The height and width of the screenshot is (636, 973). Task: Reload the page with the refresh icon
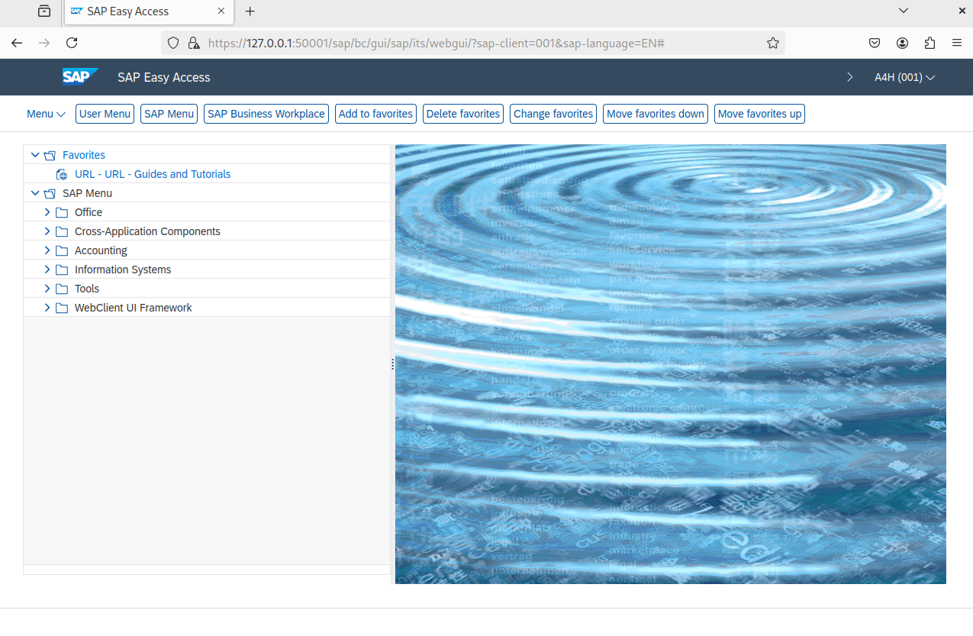pos(72,43)
